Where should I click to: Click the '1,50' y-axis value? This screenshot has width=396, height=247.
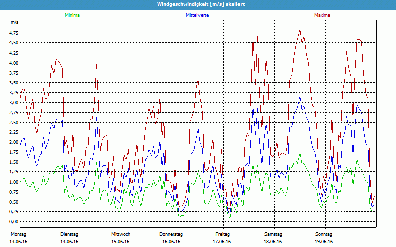pos(14,162)
